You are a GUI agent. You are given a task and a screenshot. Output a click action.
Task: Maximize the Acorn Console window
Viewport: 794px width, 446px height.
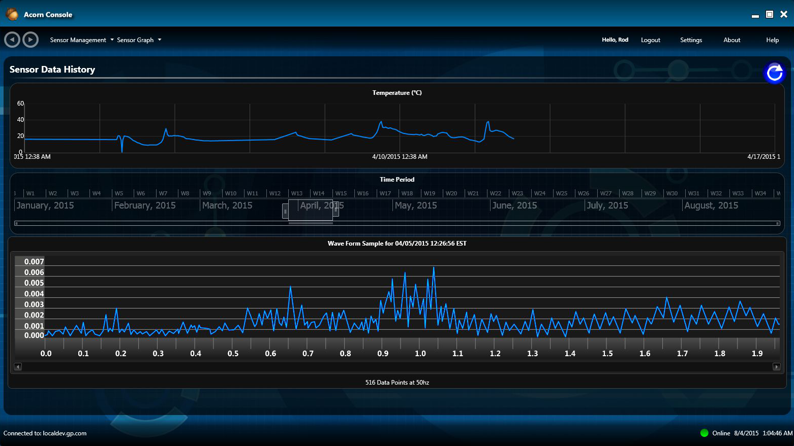coord(770,14)
